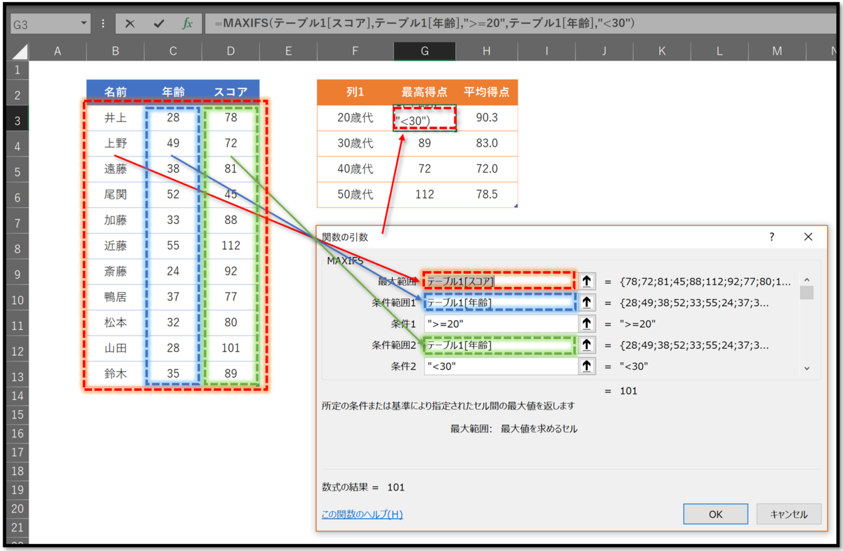
Task: Click inside the 条件1 input field
Action: click(499, 323)
